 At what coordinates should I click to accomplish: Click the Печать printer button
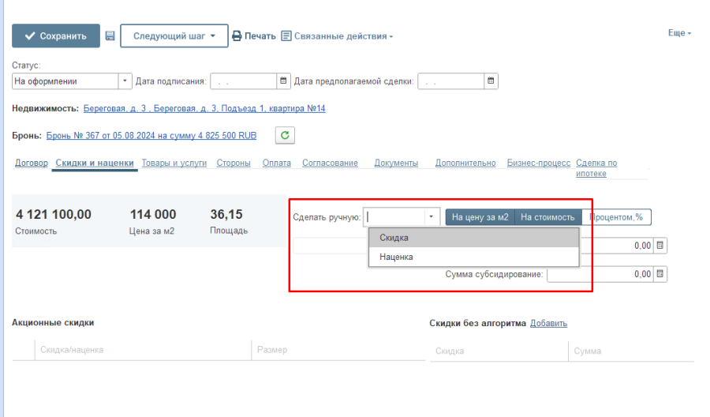(x=254, y=36)
